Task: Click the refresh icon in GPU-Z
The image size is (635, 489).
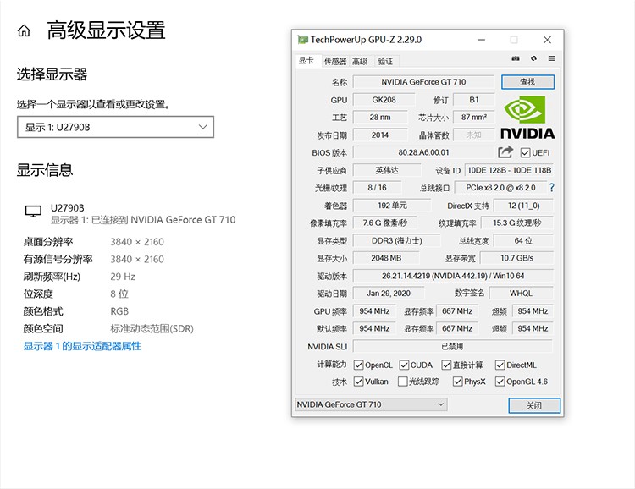Action: [533, 58]
